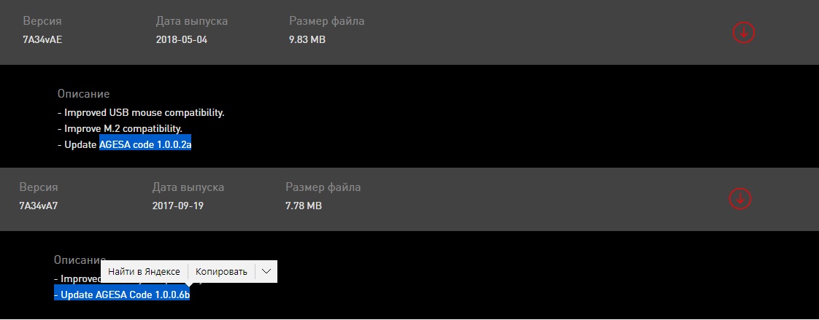Viewport: 819px width, 320px height.
Task: Click "Размер файла" label above 9.83 MB
Action: pos(327,21)
